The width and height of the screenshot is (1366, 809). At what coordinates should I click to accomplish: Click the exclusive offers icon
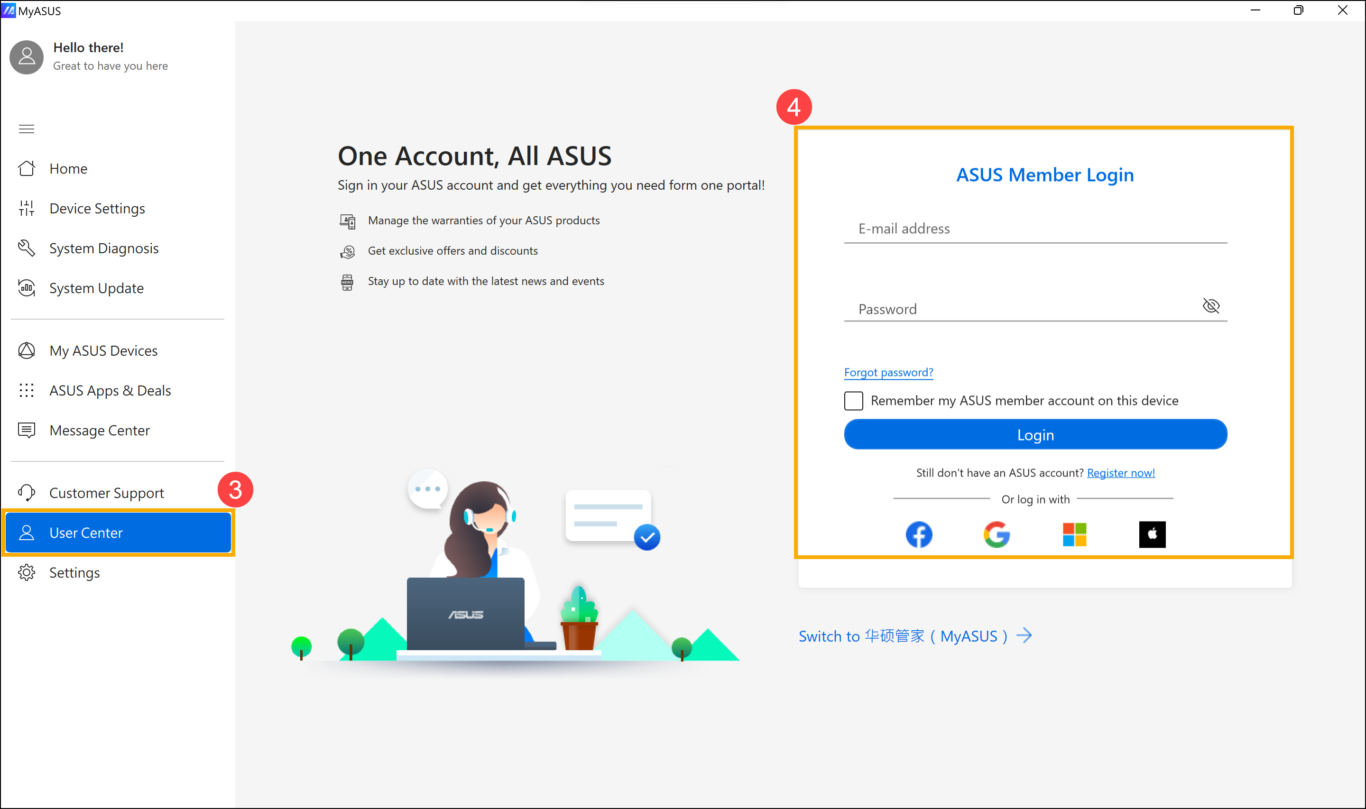click(347, 251)
